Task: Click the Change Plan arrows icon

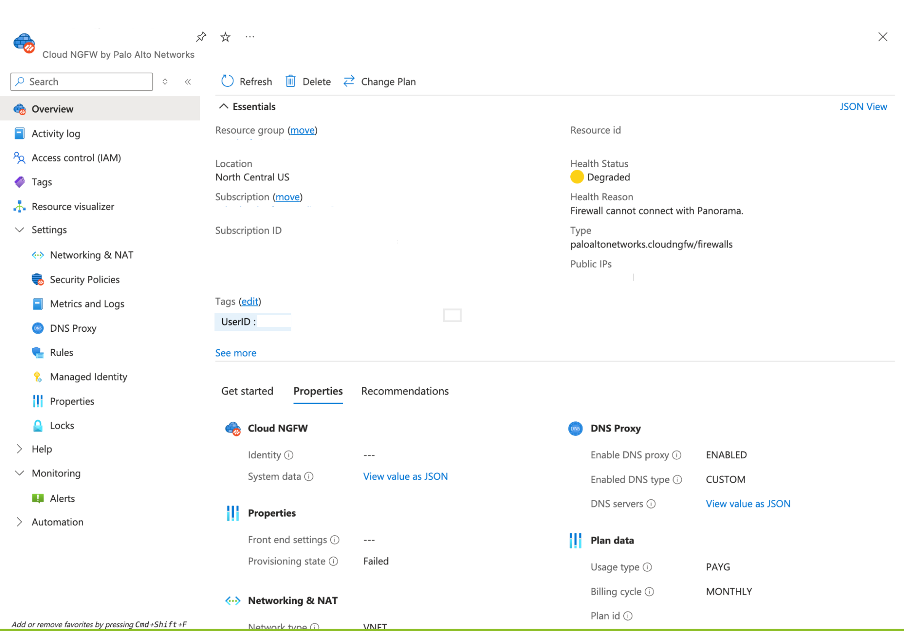Action: [x=349, y=81]
